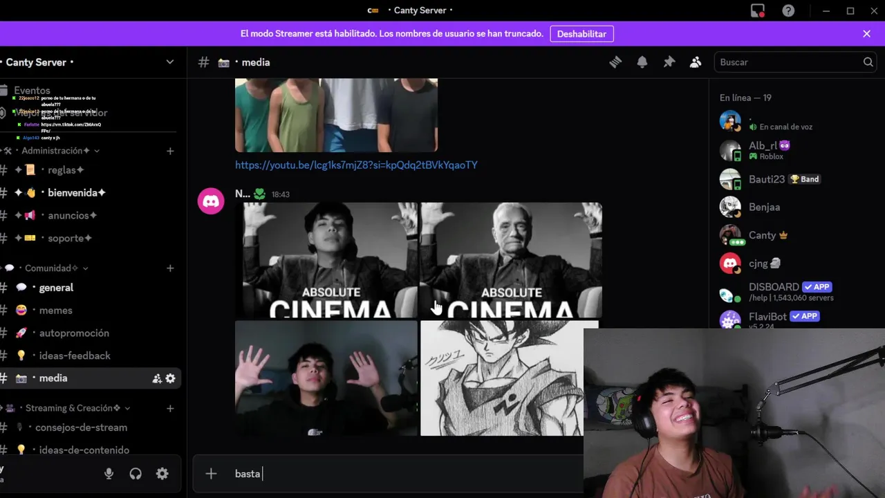Open the Threads icon in channel header
885x498 pixels.
[615, 62]
